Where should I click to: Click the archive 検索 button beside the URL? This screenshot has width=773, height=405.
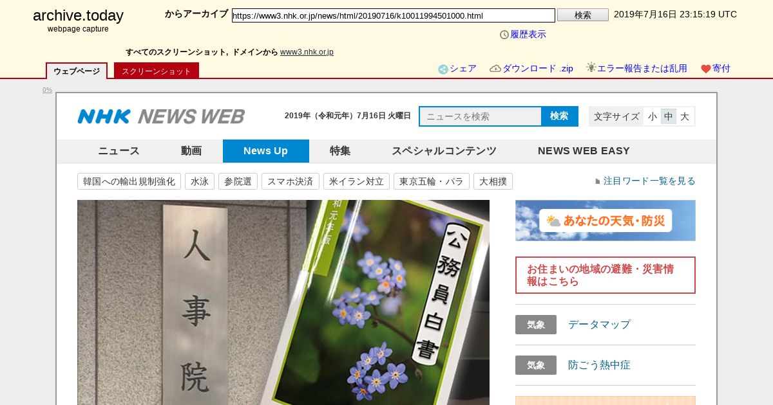coord(582,15)
